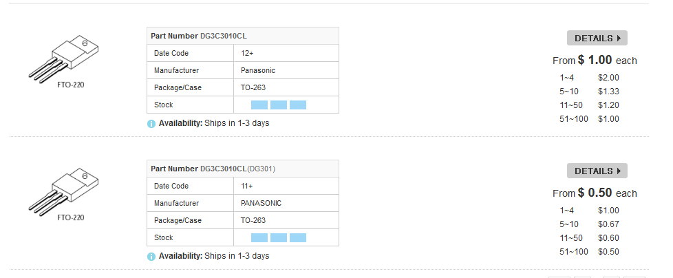Click the uppercase PANASONIC manufacturer value
The height and width of the screenshot is (278, 673).
[x=261, y=203]
